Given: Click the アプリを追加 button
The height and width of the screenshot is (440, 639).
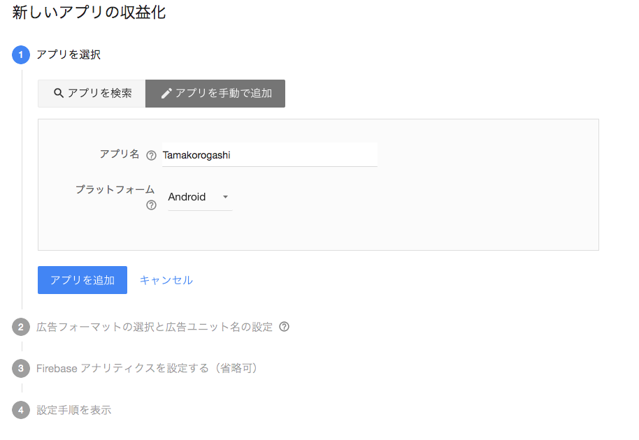Looking at the screenshot, I should (82, 279).
